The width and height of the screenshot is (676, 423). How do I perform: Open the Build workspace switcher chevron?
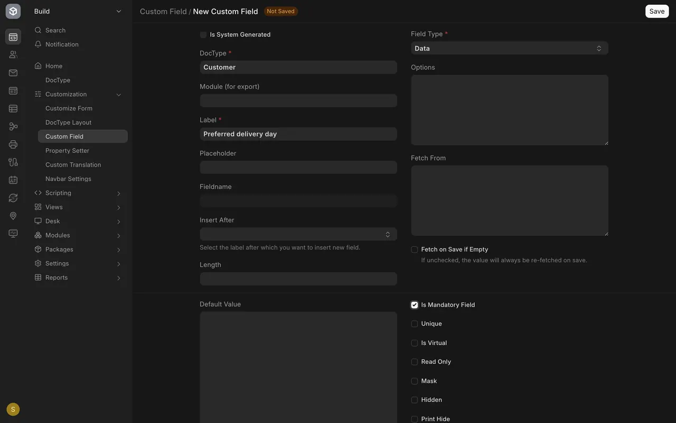pyautogui.click(x=119, y=12)
